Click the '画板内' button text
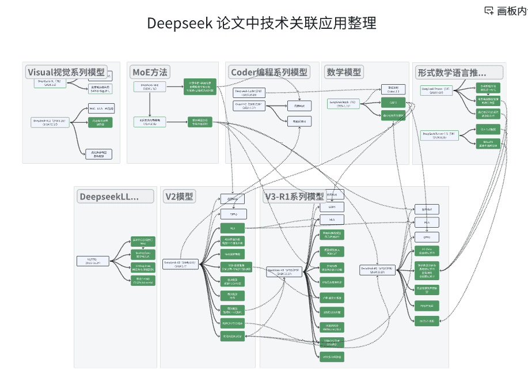 pos(512,11)
